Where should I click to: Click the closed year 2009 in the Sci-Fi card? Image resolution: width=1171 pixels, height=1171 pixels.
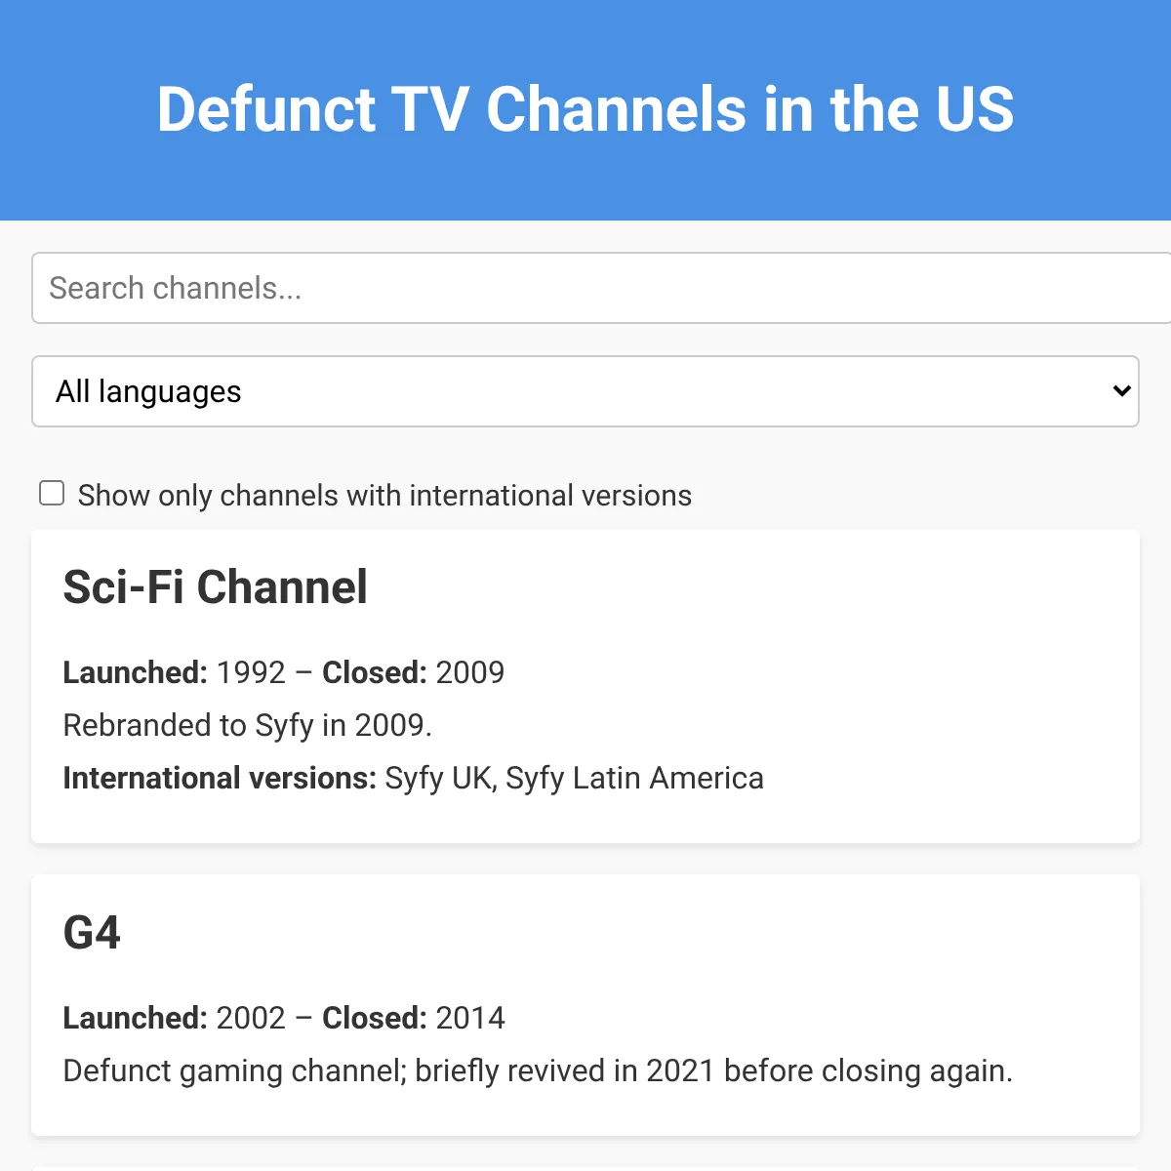click(469, 672)
